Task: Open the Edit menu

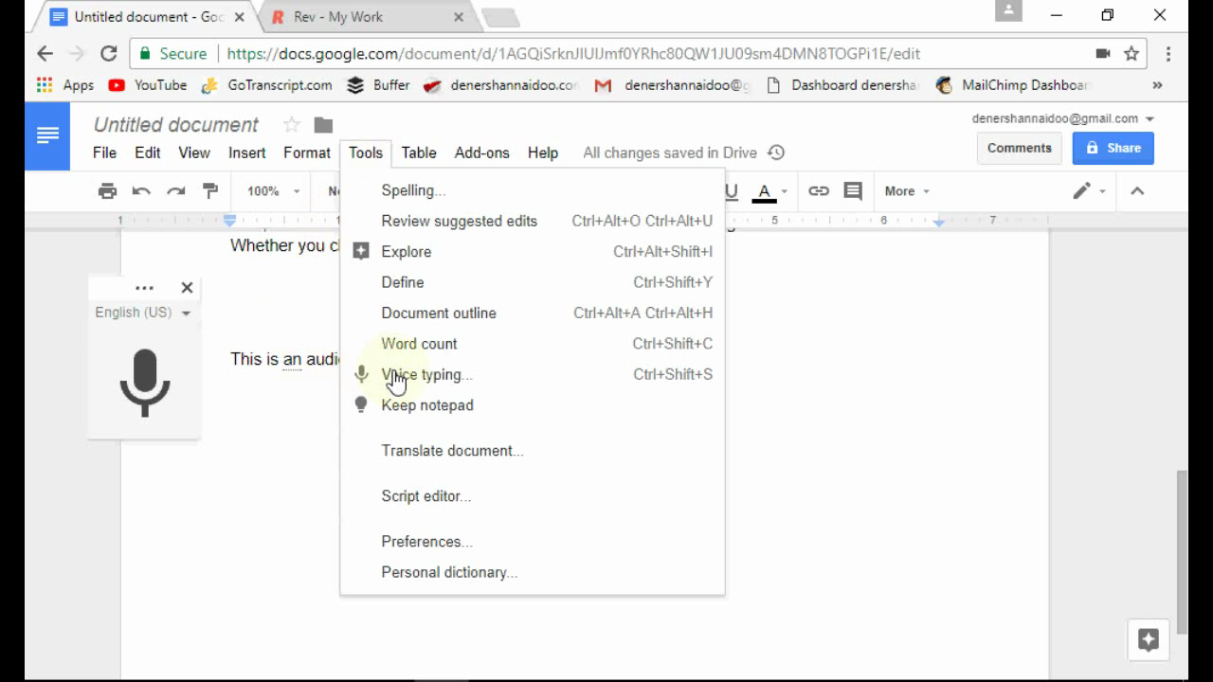Action: pos(147,153)
